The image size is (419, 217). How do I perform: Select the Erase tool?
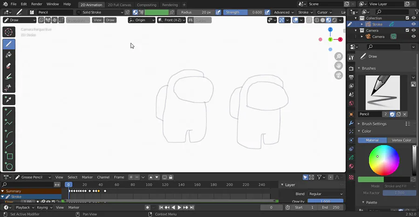[x=9, y=66]
